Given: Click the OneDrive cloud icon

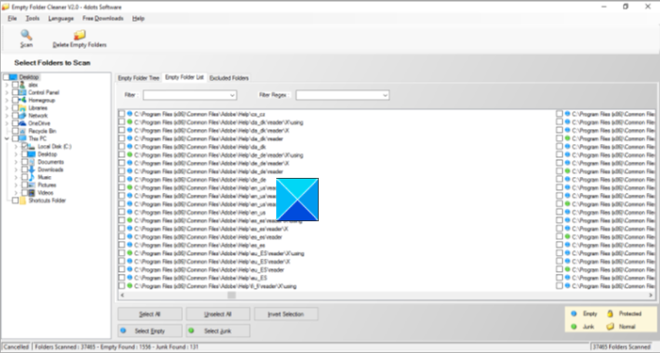Looking at the screenshot, I should (x=23, y=123).
